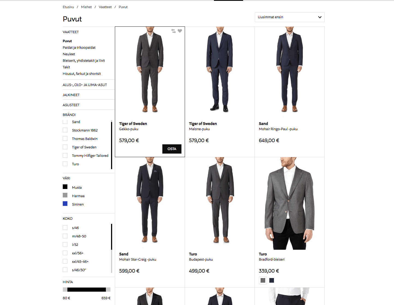
Task: Tick the Turo brand checkbox
Action: (65, 164)
